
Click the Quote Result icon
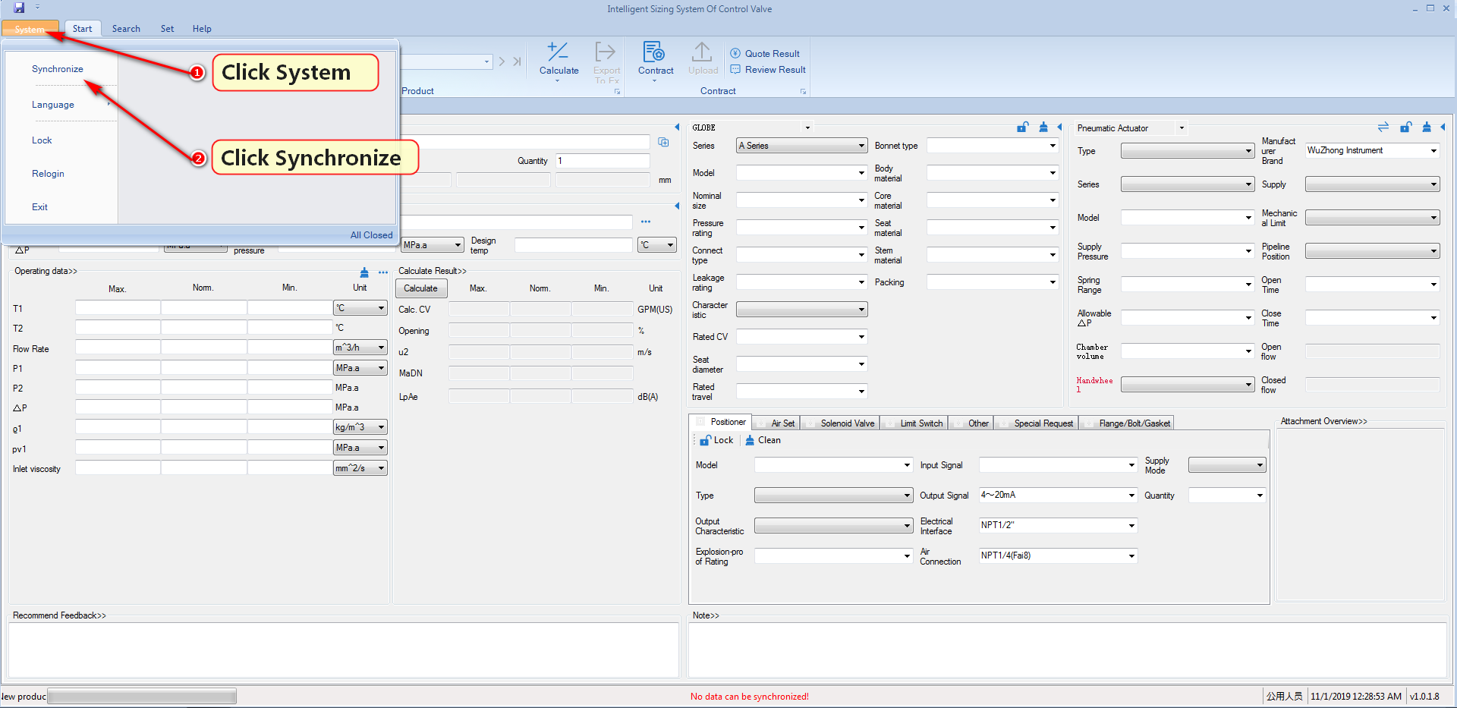click(735, 53)
